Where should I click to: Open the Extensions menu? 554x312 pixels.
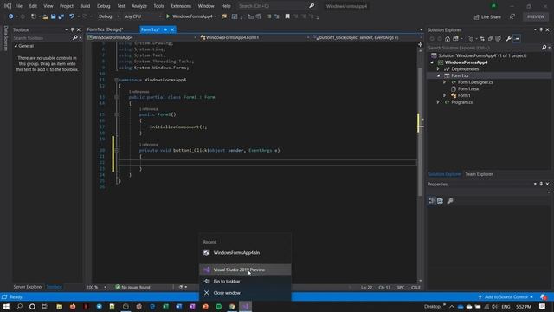coord(181,6)
